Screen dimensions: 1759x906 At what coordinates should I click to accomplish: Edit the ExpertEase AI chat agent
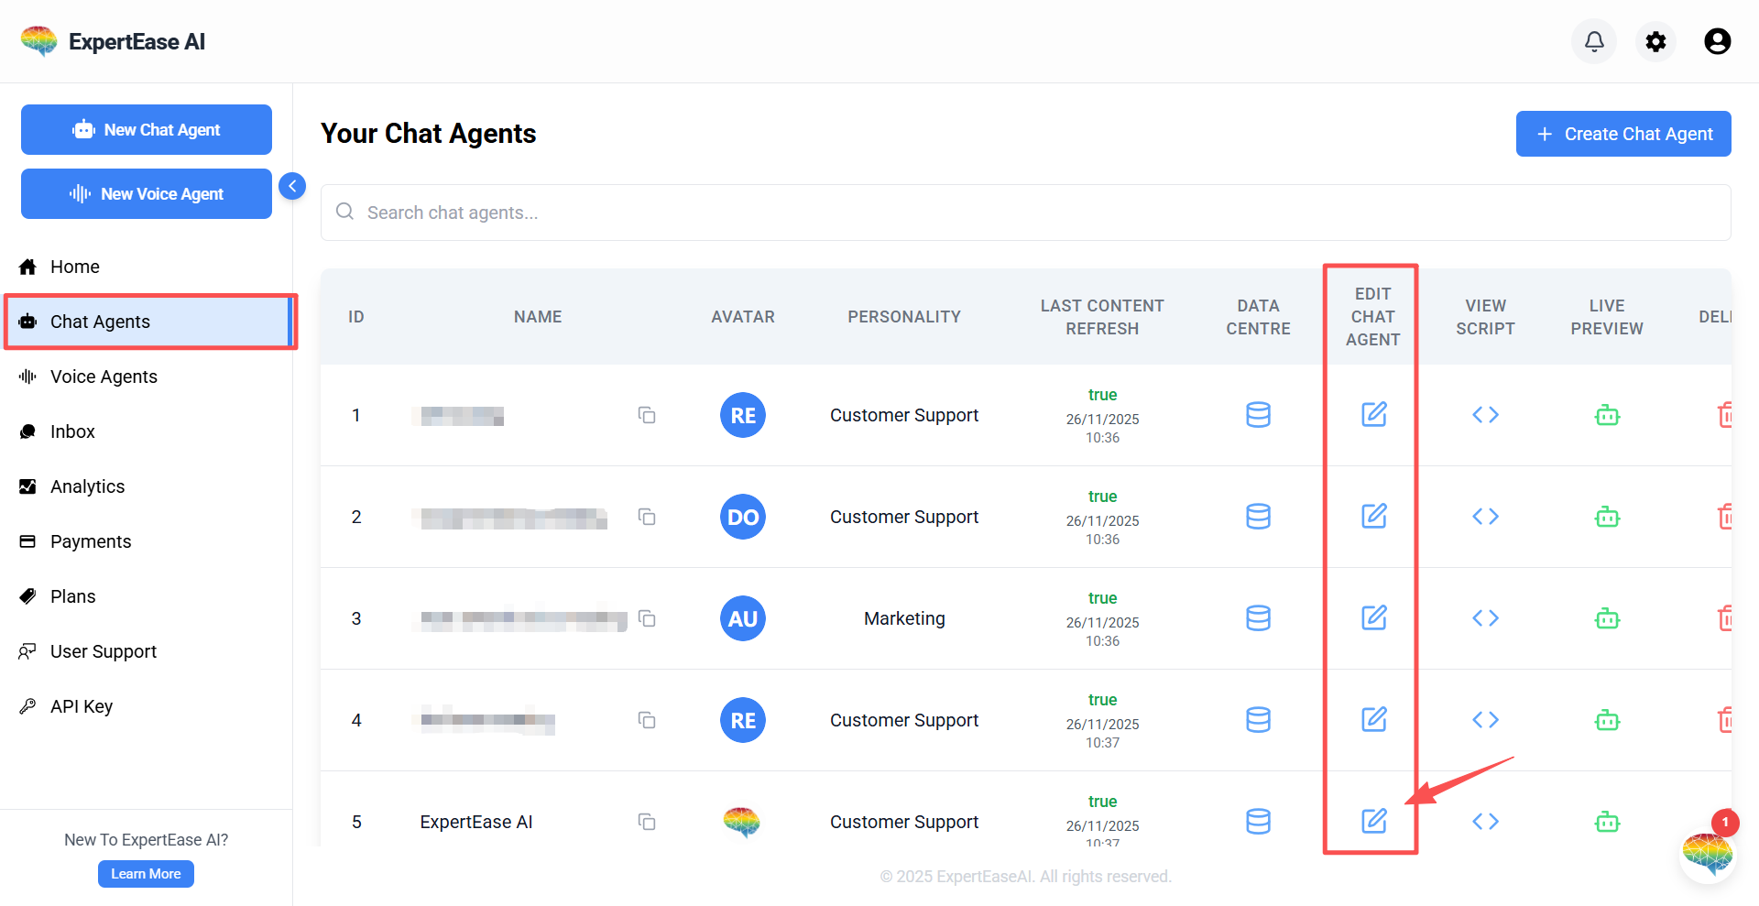click(x=1373, y=821)
